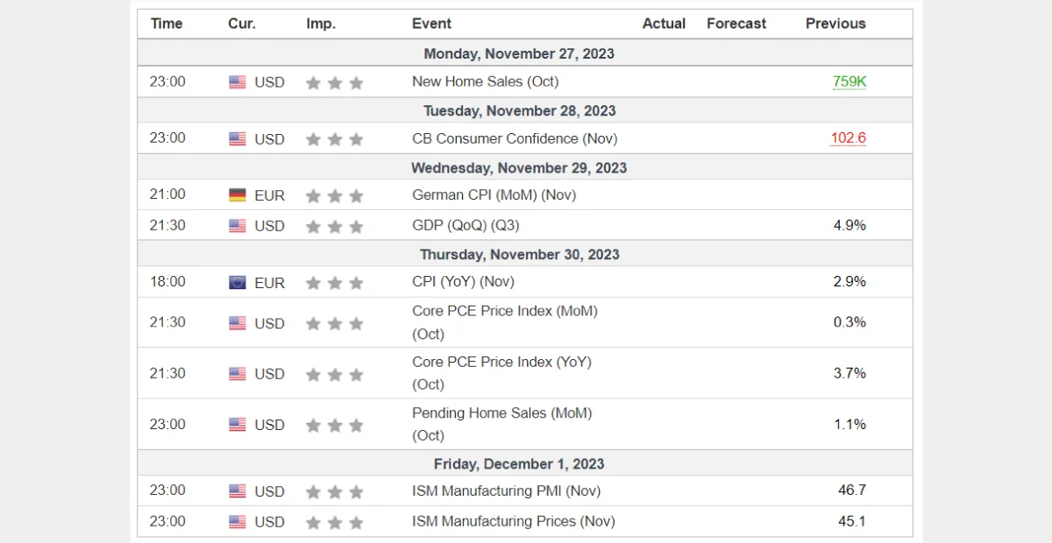Screen dimensions: 1052x543
Task: Click importance stars for CB Consumer Confidence
Action: click(x=334, y=139)
